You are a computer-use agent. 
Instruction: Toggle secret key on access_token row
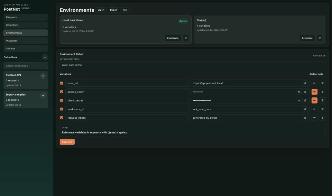tap(314, 92)
